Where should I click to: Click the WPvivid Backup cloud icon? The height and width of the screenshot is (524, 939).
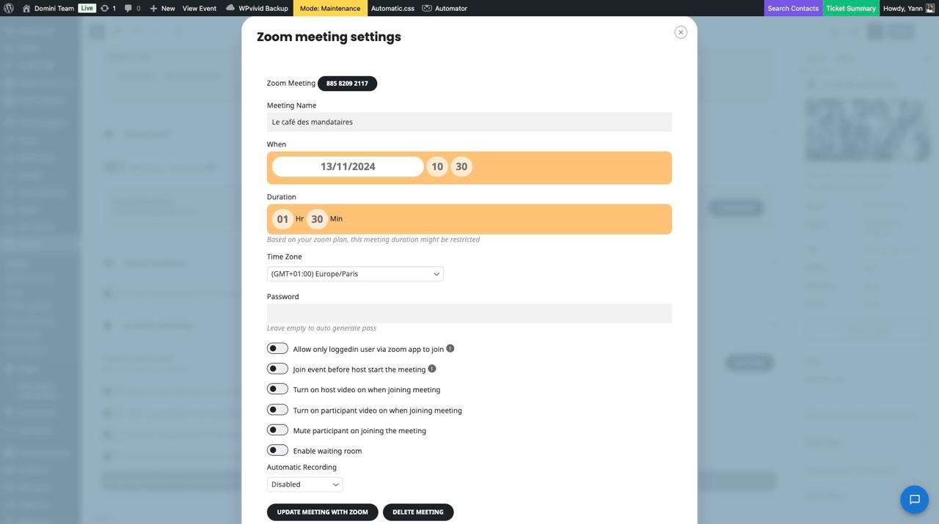230,8
